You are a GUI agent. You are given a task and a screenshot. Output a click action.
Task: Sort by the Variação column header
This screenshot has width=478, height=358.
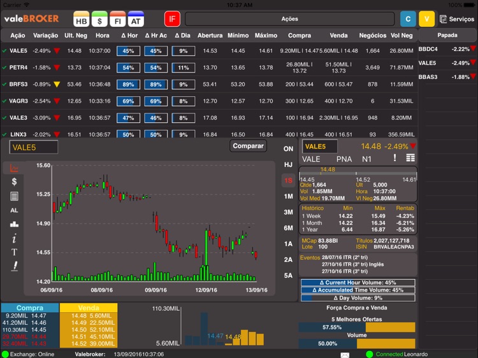click(45, 35)
